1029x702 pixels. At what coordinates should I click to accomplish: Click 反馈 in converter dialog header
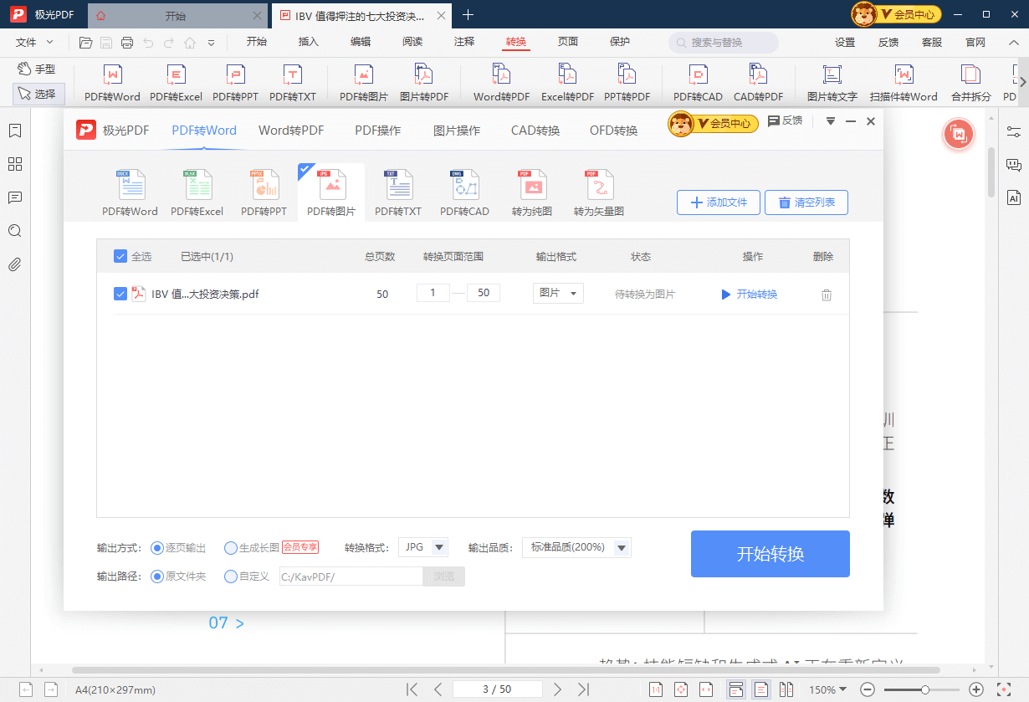(x=785, y=121)
